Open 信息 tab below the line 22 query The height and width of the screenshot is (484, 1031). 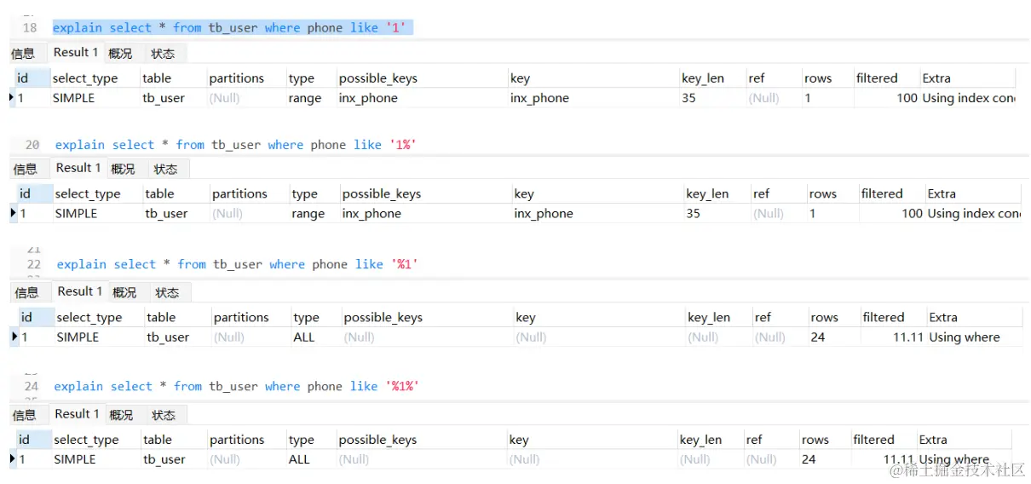click(x=27, y=292)
